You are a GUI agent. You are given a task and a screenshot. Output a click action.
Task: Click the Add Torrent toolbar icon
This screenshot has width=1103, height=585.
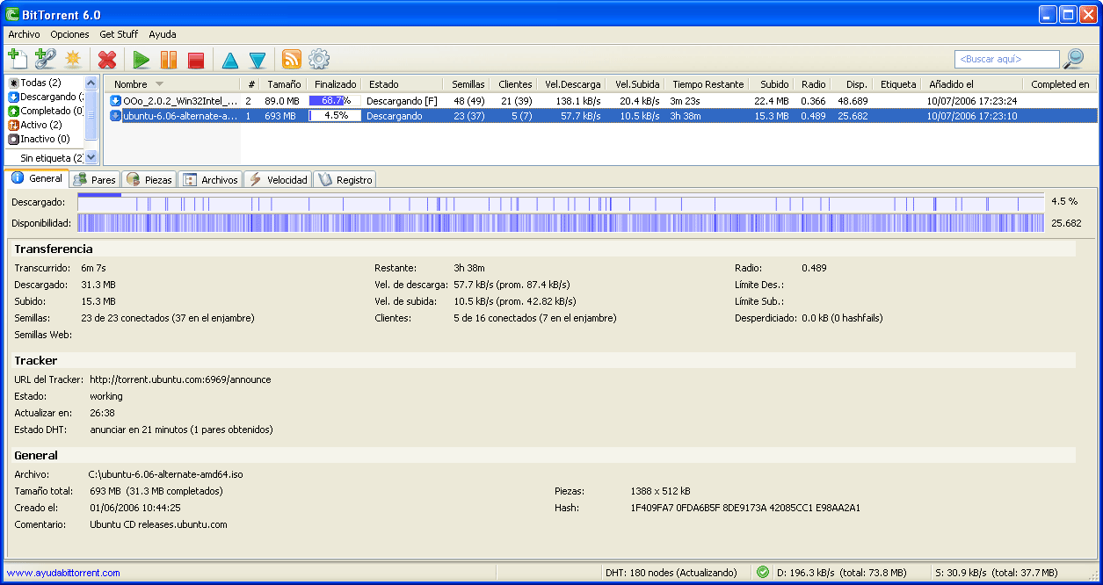18,60
